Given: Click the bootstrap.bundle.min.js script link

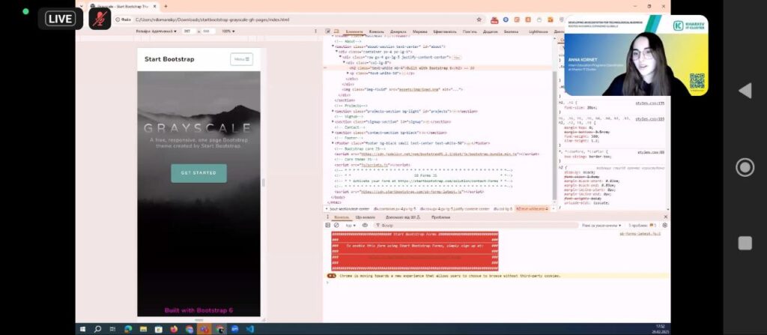Looking at the screenshot, I should (x=440, y=154).
